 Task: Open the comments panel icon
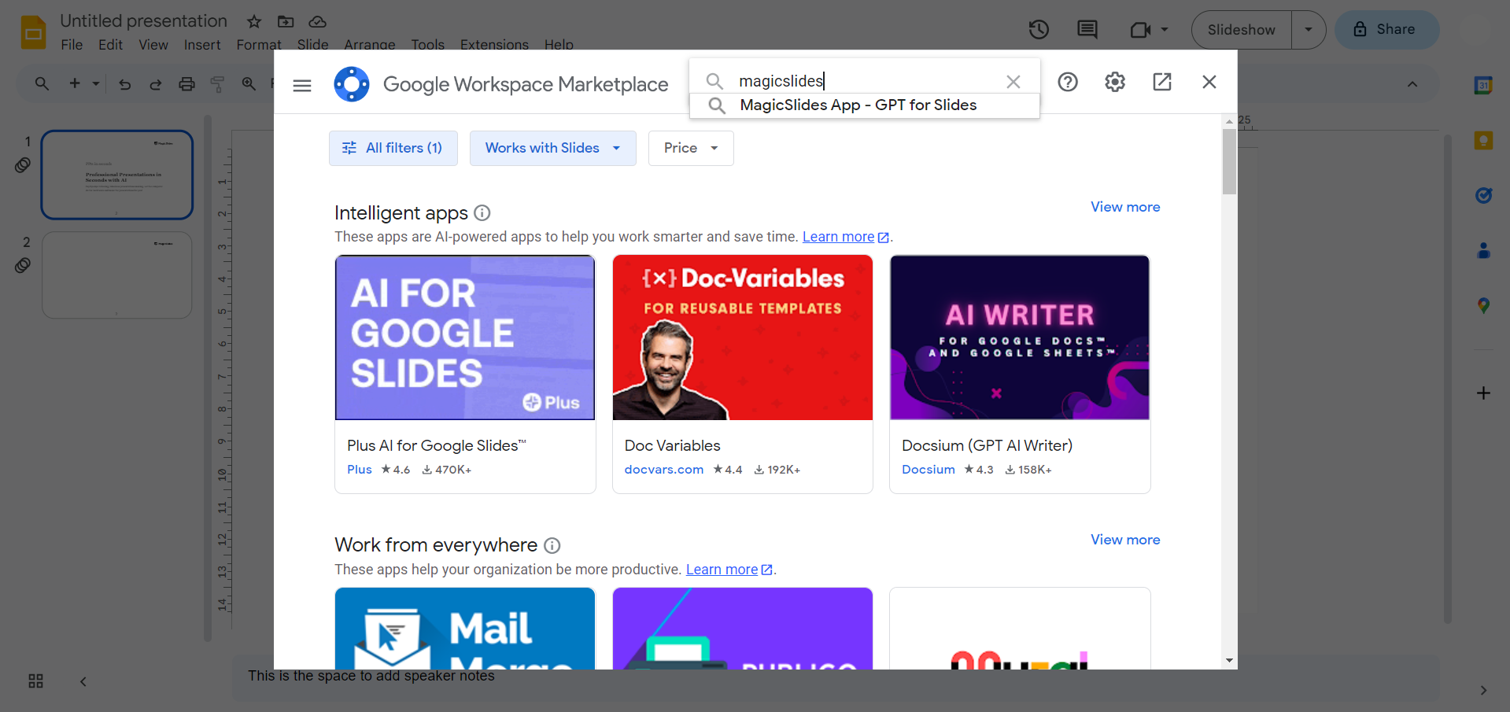pyautogui.click(x=1087, y=30)
